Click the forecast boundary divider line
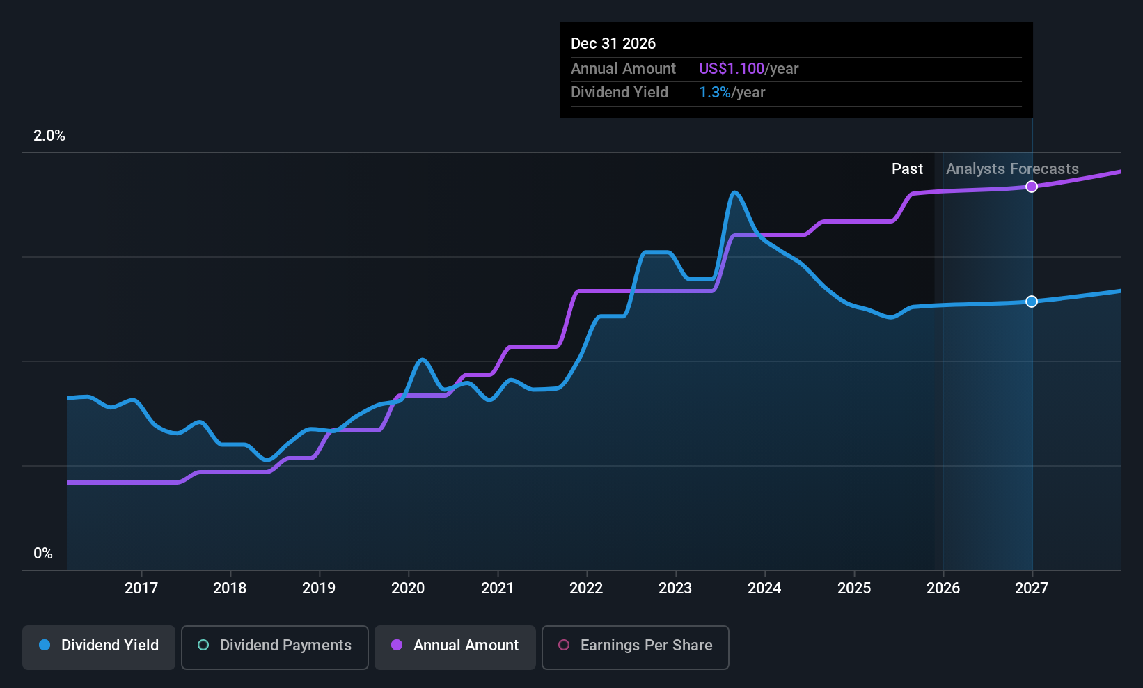The width and height of the screenshot is (1143, 688). click(x=943, y=348)
